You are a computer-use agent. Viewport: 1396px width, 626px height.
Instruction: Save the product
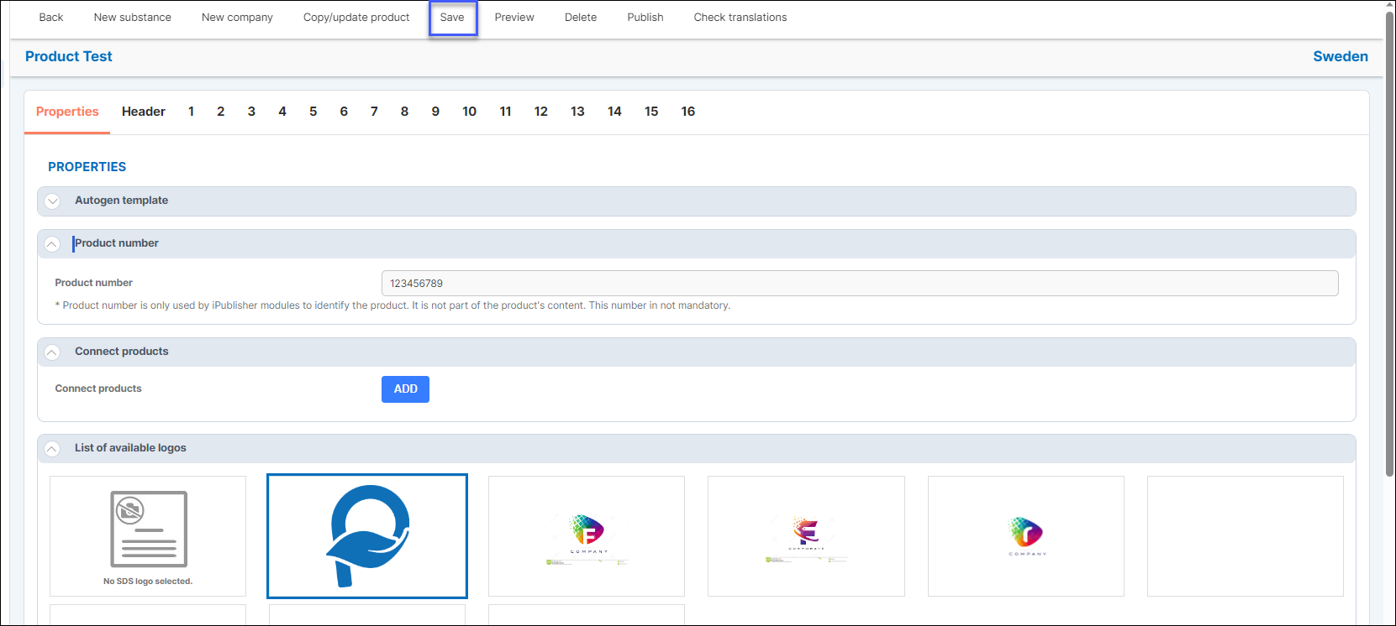[452, 17]
